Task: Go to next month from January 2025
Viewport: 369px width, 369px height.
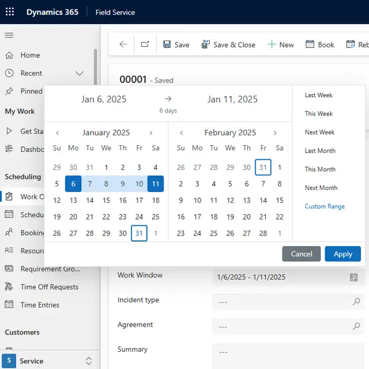Action: click(x=151, y=133)
